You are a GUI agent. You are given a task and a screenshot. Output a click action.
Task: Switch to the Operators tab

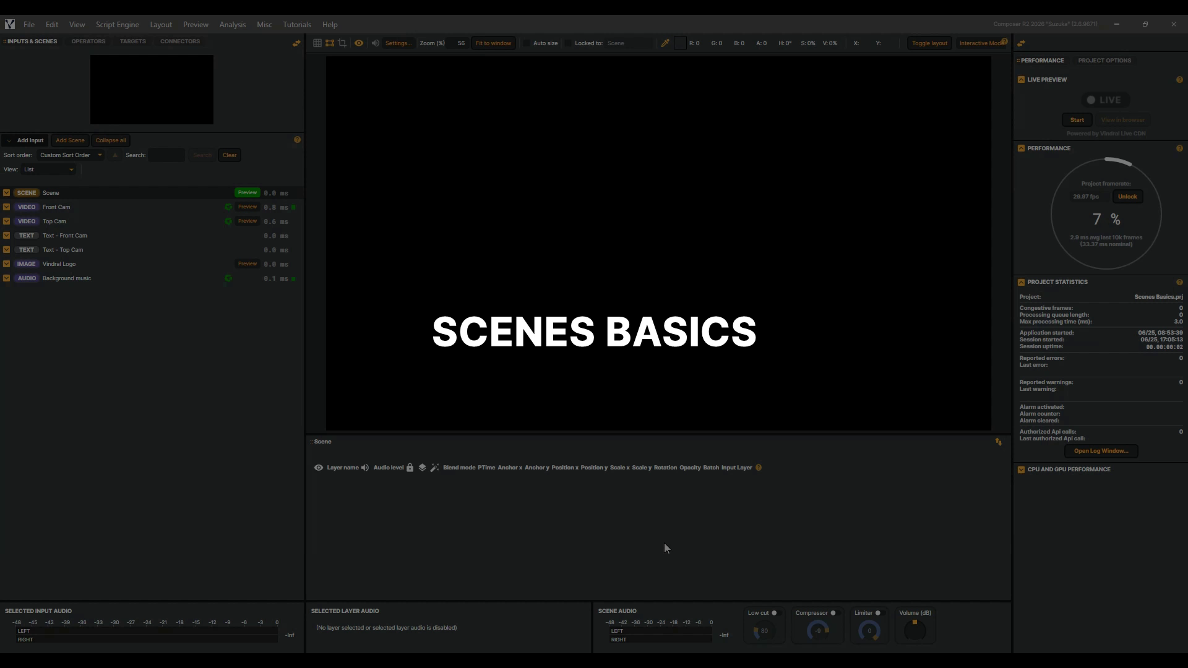point(88,41)
